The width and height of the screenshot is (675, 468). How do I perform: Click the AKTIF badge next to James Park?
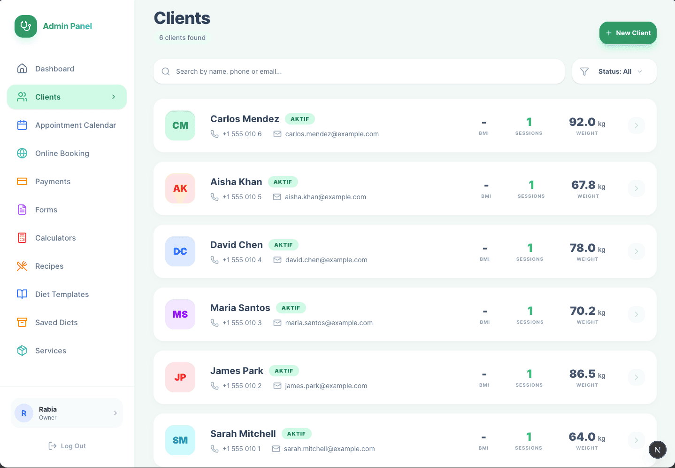point(284,371)
